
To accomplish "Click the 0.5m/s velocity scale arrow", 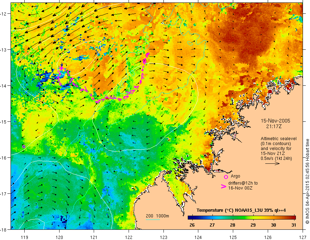I will (x=272, y=163).
